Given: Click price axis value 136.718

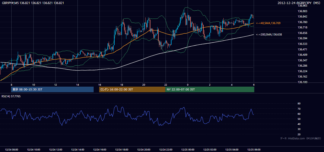Looking at the screenshot, I should click(x=302, y=27).
